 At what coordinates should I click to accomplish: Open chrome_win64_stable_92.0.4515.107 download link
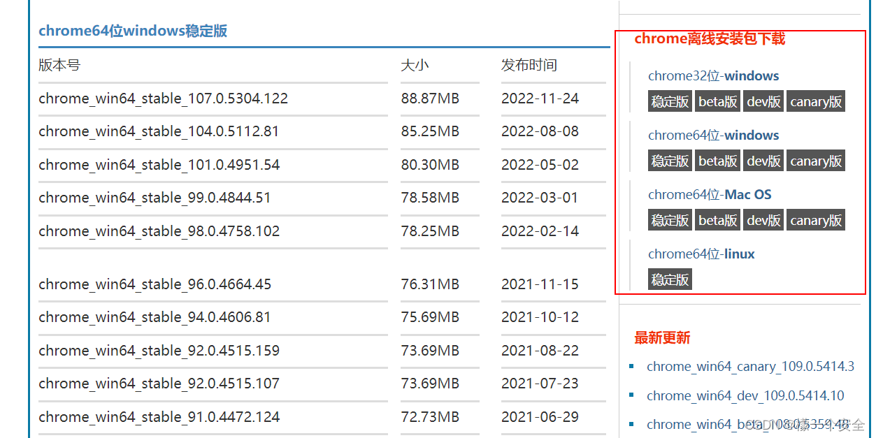(x=159, y=384)
